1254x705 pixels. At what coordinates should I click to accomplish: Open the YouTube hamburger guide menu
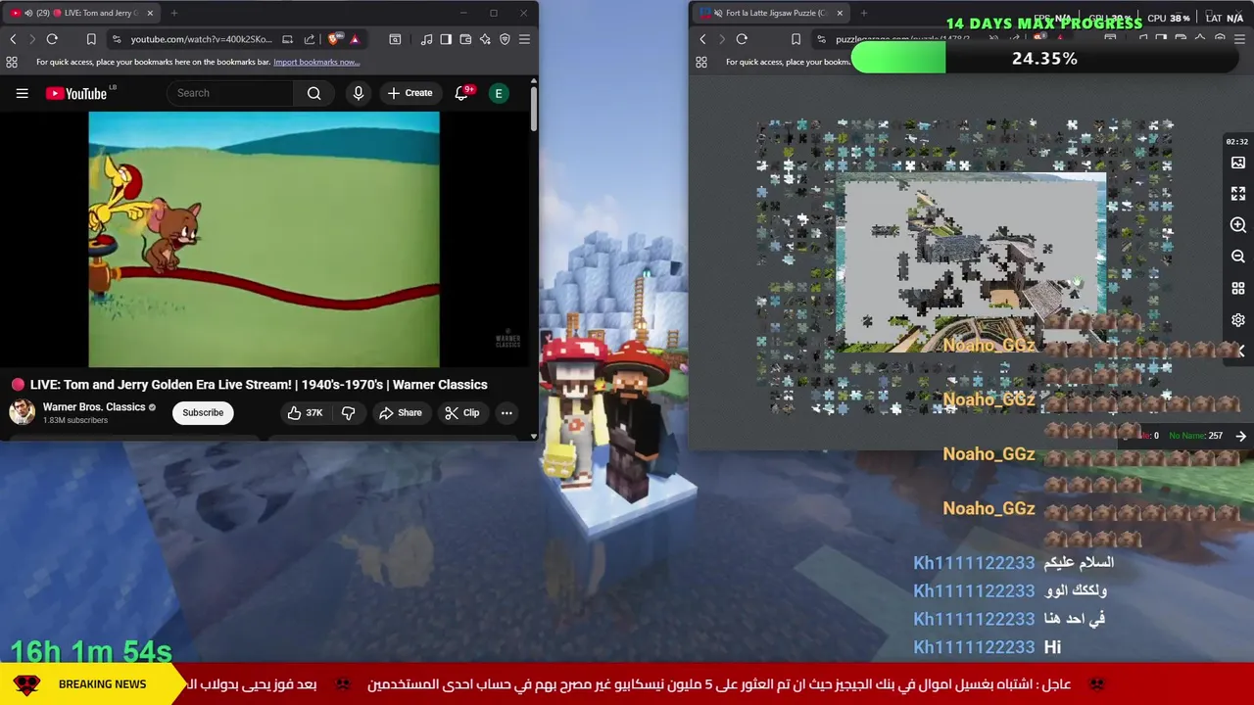[x=22, y=93]
